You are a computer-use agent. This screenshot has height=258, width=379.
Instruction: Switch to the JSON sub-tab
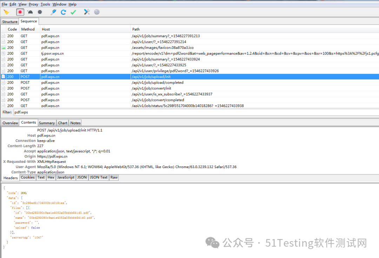[82, 177]
